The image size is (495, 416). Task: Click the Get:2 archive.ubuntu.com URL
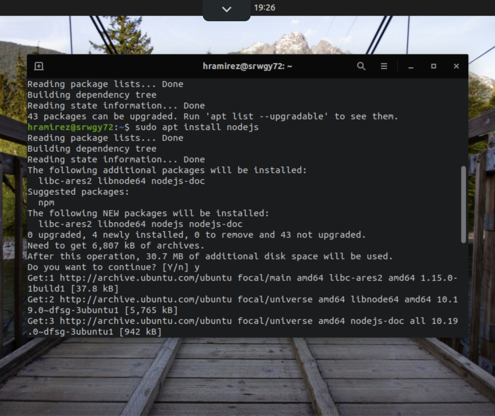pos(145,299)
